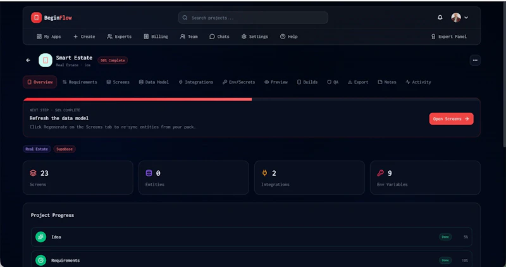
Task: Click the Idea step green icon
Action: (40, 237)
